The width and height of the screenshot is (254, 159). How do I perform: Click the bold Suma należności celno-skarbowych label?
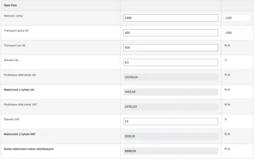29,149
